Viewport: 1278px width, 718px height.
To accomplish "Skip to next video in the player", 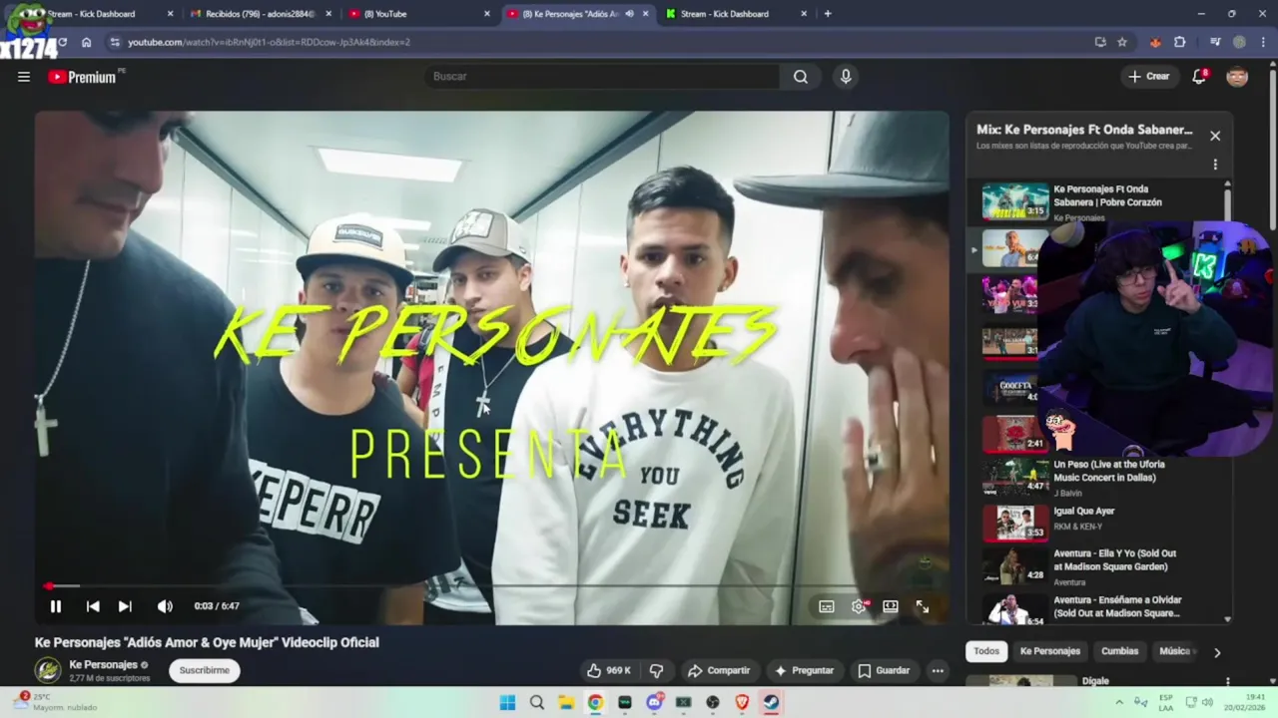I will click(125, 606).
